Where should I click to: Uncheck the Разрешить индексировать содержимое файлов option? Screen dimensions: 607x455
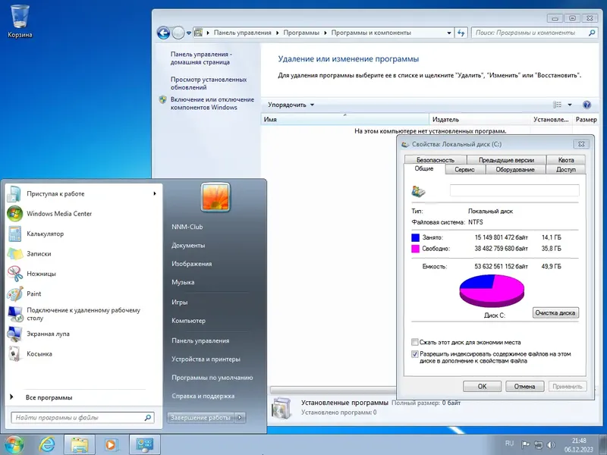[415, 354]
